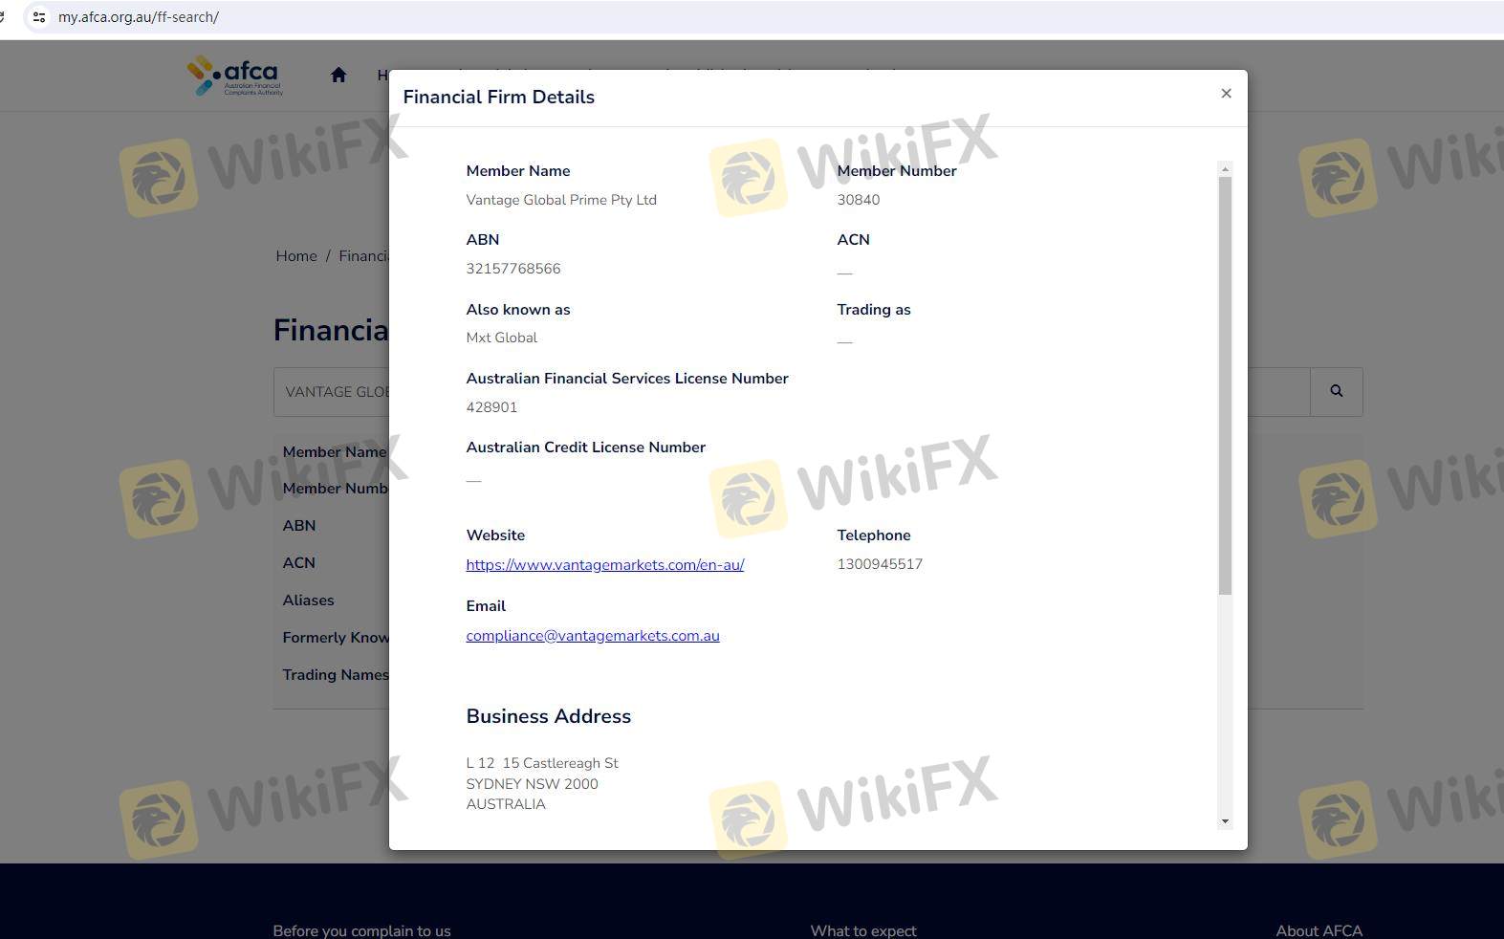Click the site information icon in address bar

[39, 17]
